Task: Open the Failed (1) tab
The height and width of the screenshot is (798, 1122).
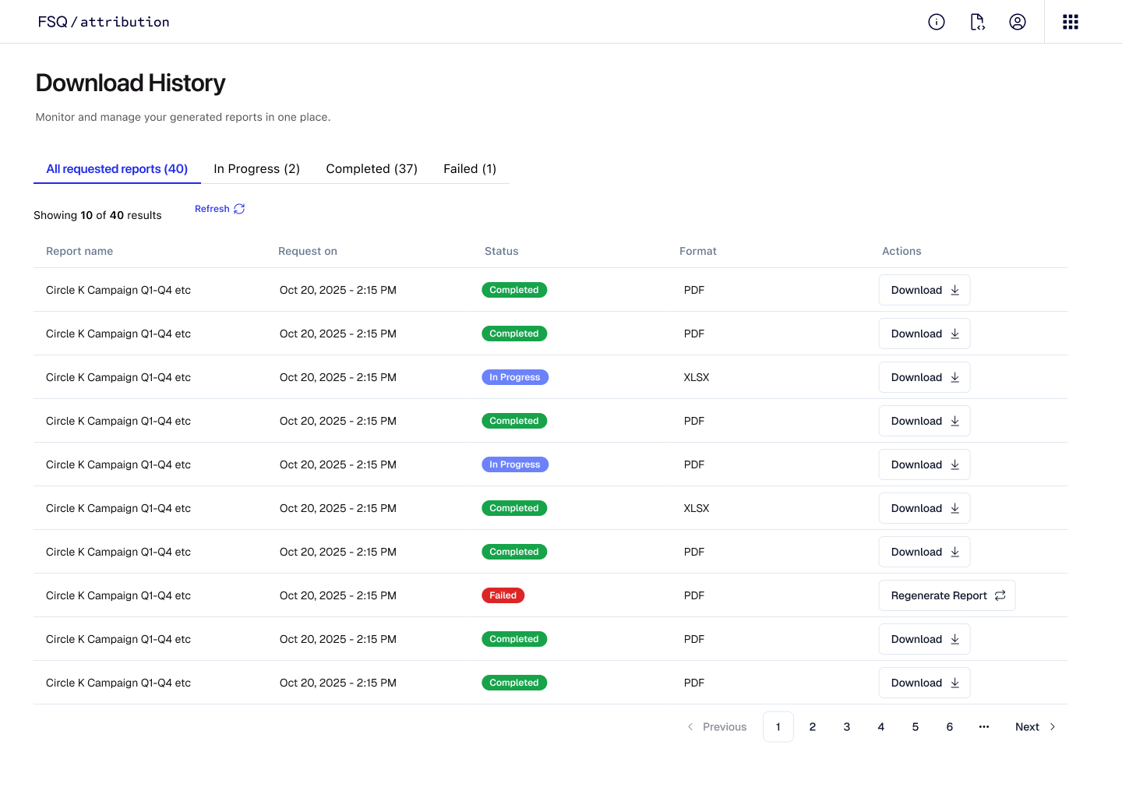Action: coord(470,169)
